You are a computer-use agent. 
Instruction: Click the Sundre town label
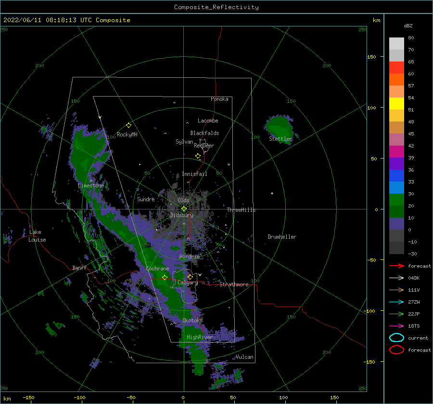[146, 199]
